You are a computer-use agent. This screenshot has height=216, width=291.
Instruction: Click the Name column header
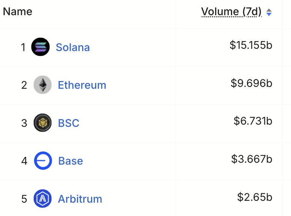(x=17, y=11)
